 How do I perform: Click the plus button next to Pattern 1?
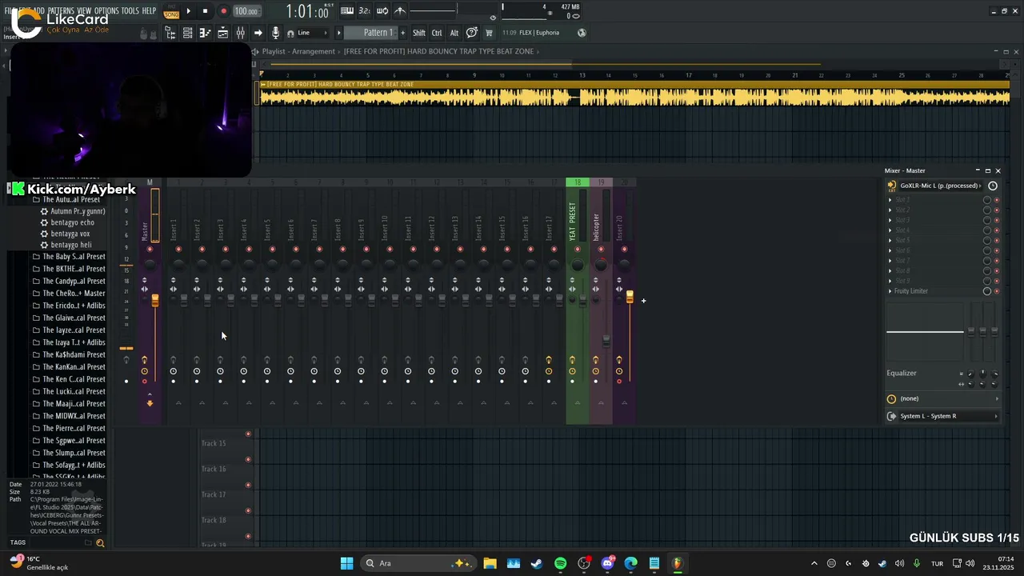[x=401, y=33]
